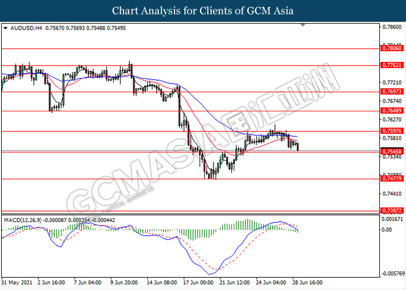
Task: Click the 0.00 MACD zero level value
Action: point(387,230)
